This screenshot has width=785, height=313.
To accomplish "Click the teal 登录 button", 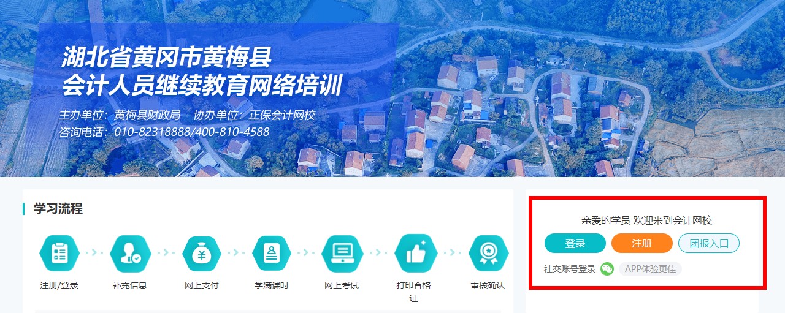I will (x=575, y=243).
